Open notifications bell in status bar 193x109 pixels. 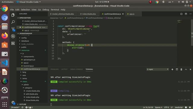coord(190,107)
